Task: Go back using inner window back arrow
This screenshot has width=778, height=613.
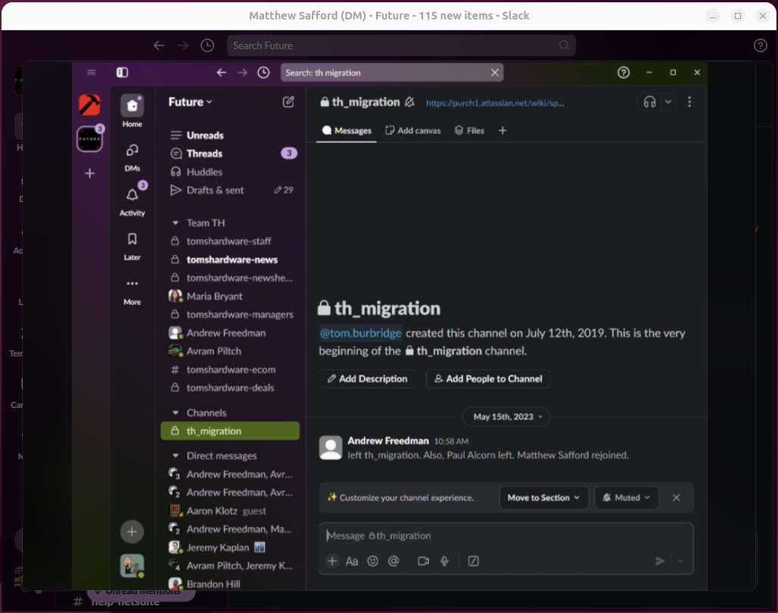Action: [221, 73]
